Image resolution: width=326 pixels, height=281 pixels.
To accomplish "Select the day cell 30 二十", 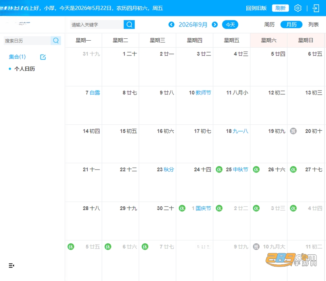I will click(157, 221).
